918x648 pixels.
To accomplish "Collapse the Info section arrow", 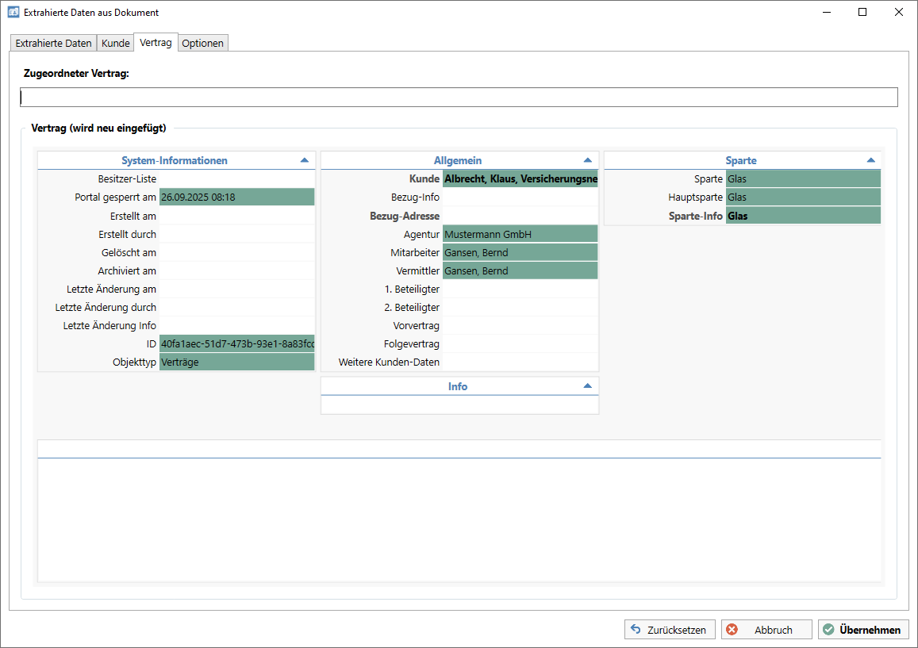I will pyautogui.click(x=587, y=386).
